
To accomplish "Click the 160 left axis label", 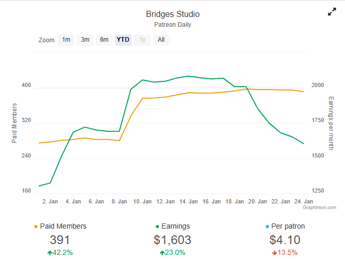I will point(26,191).
